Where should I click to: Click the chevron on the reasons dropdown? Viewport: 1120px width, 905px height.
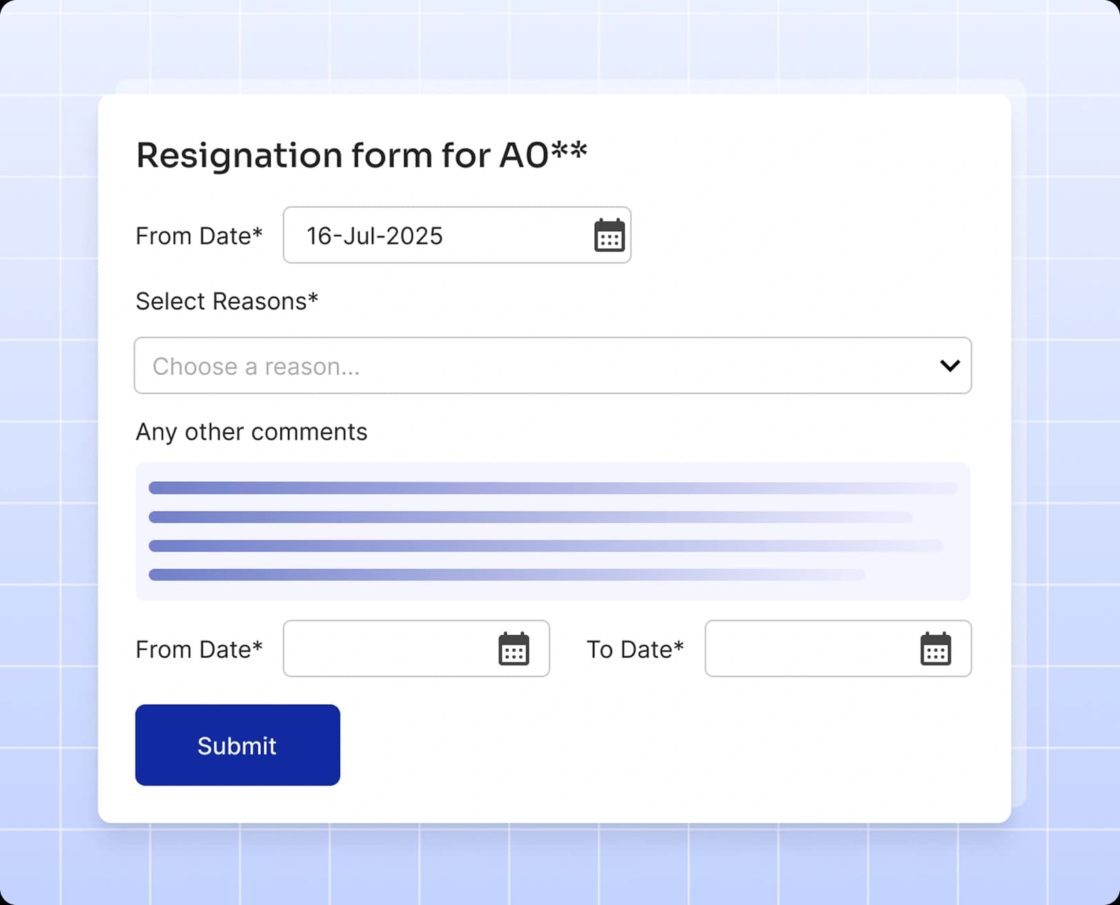pyautogui.click(x=950, y=366)
